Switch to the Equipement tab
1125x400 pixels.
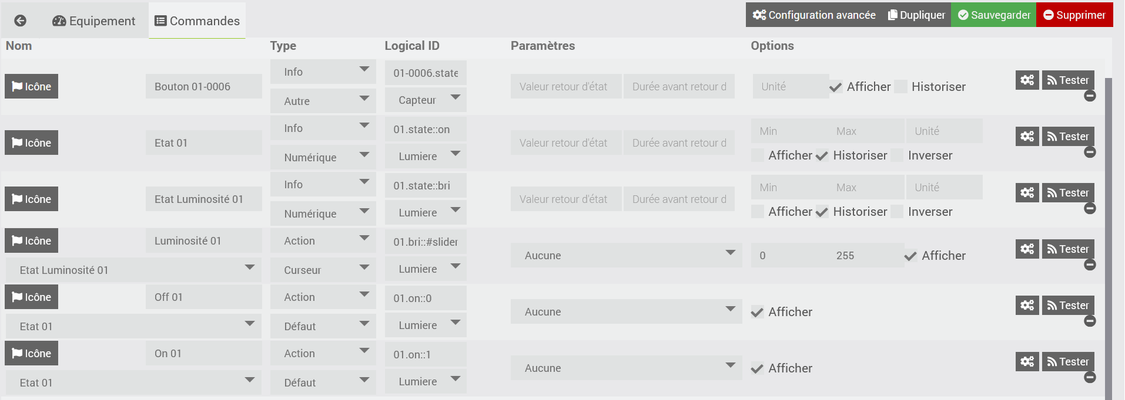tap(94, 21)
